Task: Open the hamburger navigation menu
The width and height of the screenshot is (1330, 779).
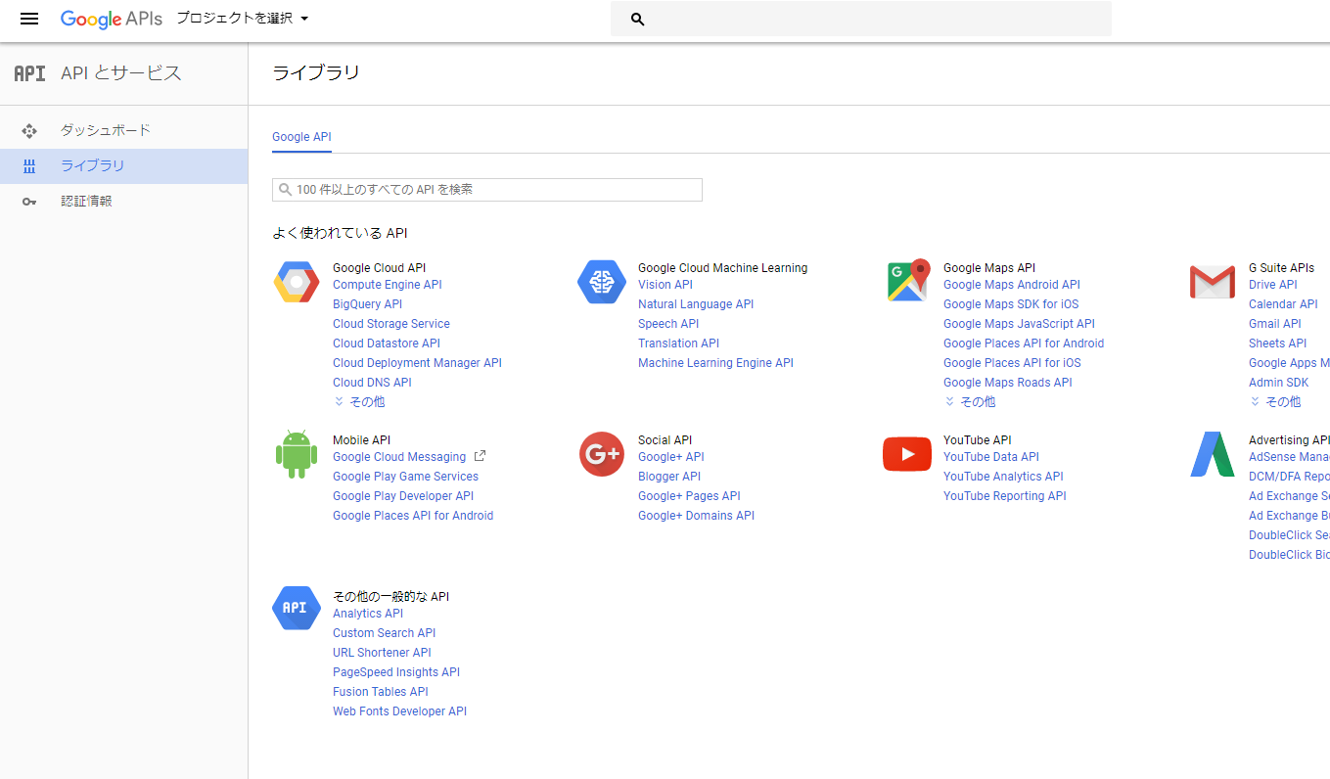Action: pos(29,19)
